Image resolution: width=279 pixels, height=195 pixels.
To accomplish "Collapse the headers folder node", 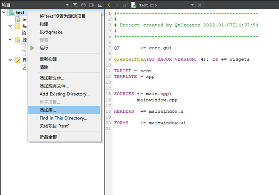I will click(x=10, y=26).
